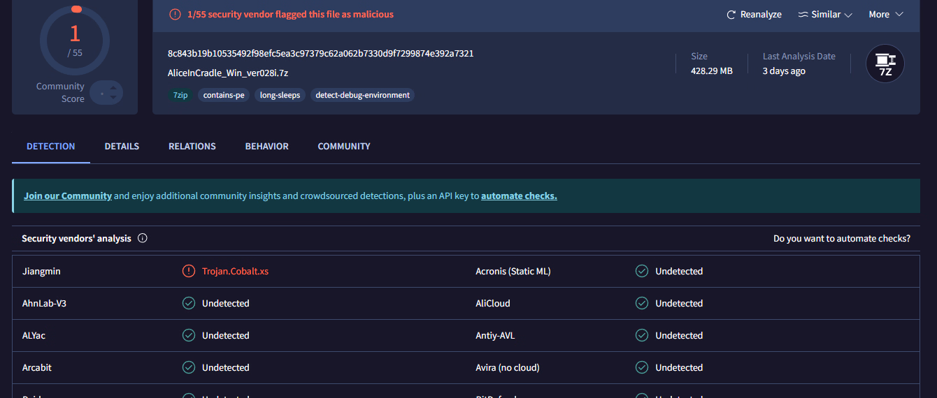The width and height of the screenshot is (937, 398).
Task: Click the red alert icon next to Trojan.Cobalt.xs
Action: [188, 271]
